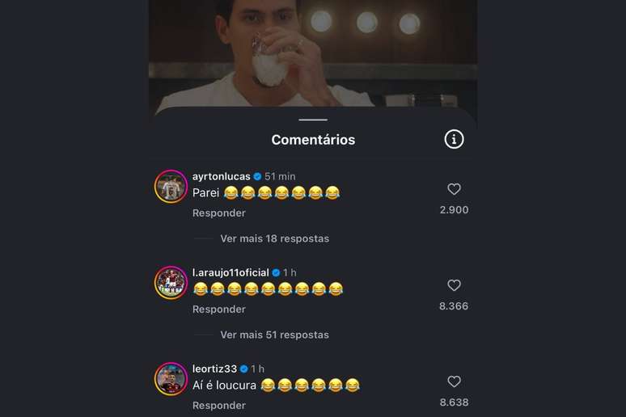Click the comments sheet drag handle
The image size is (626, 417).
coord(313,120)
